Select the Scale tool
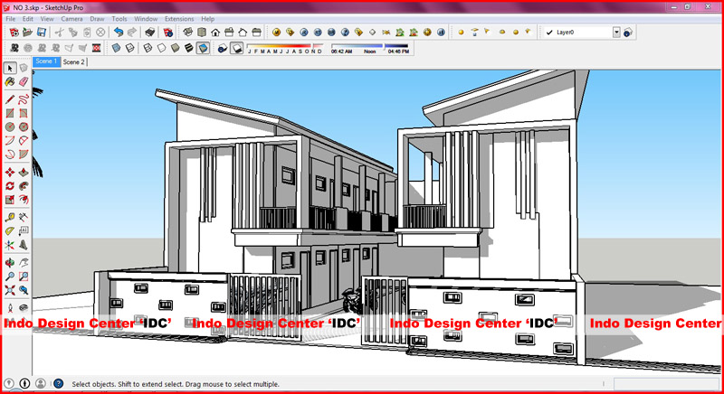The image size is (724, 394). 10,200
